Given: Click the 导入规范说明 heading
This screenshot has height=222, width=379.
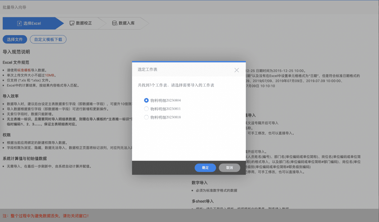Looking at the screenshot, I should (16, 52).
